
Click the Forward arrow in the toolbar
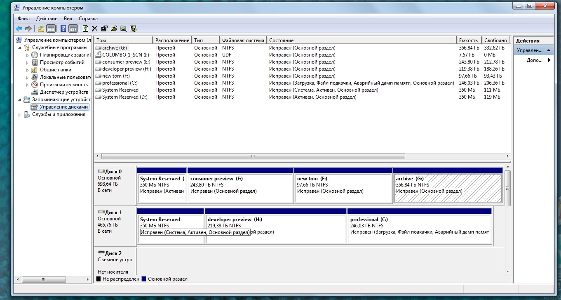pyautogui.click(x=28, y=28)
